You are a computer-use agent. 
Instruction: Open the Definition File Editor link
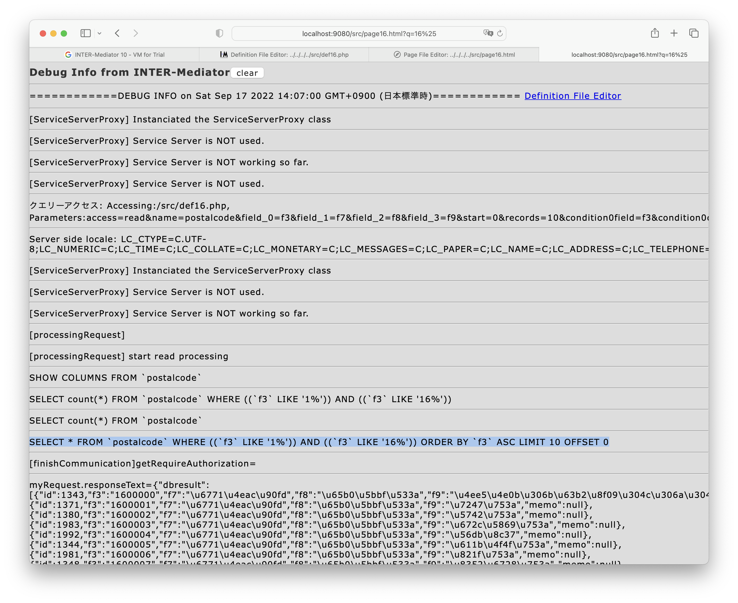pos(573,96)
